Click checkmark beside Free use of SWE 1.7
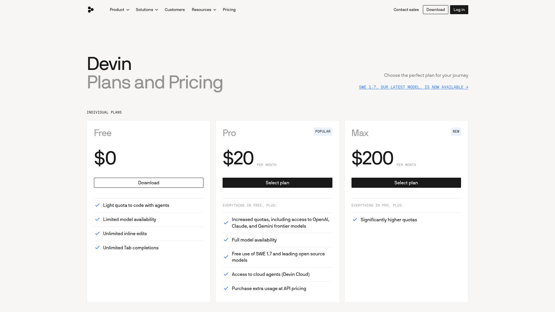This screenshot has width=555, height=312. [226, 257]
